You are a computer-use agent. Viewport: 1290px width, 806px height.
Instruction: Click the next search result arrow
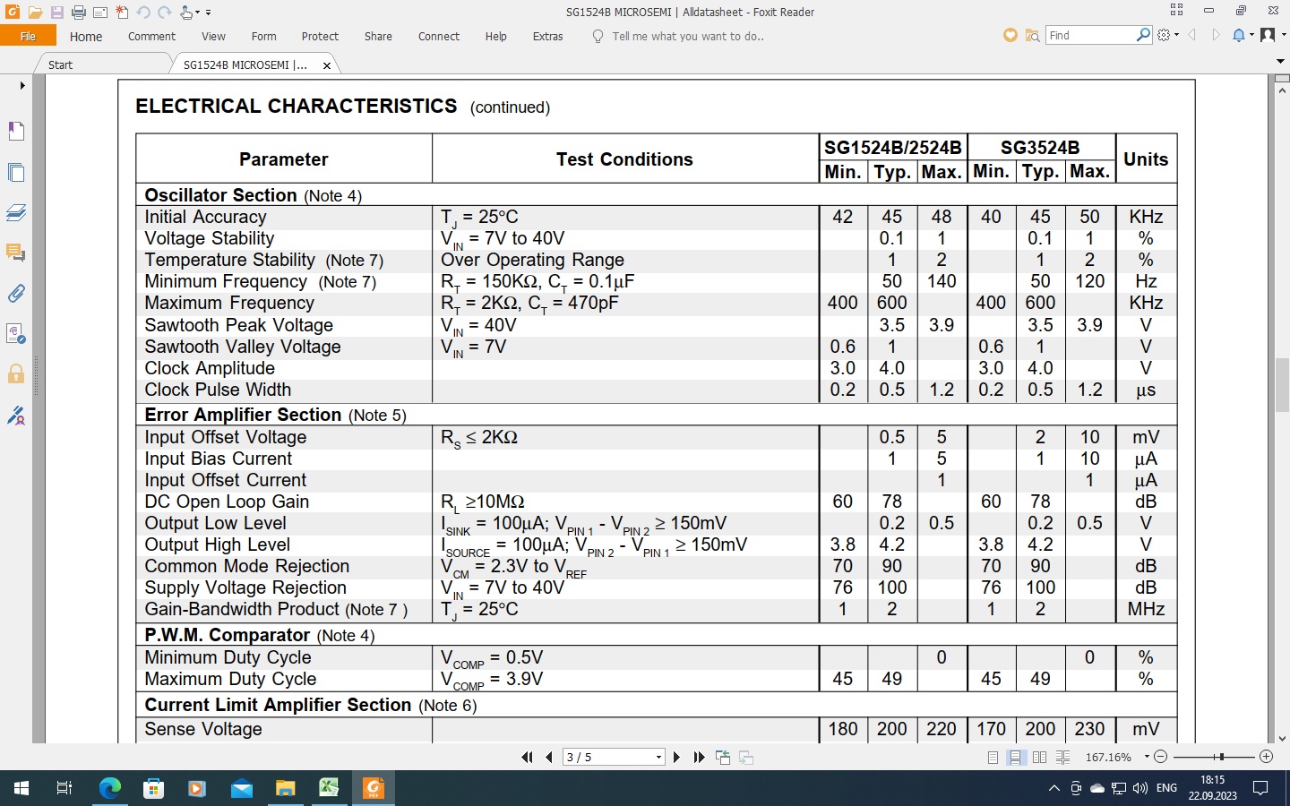pyautogui.click(x=1216, y=35)
